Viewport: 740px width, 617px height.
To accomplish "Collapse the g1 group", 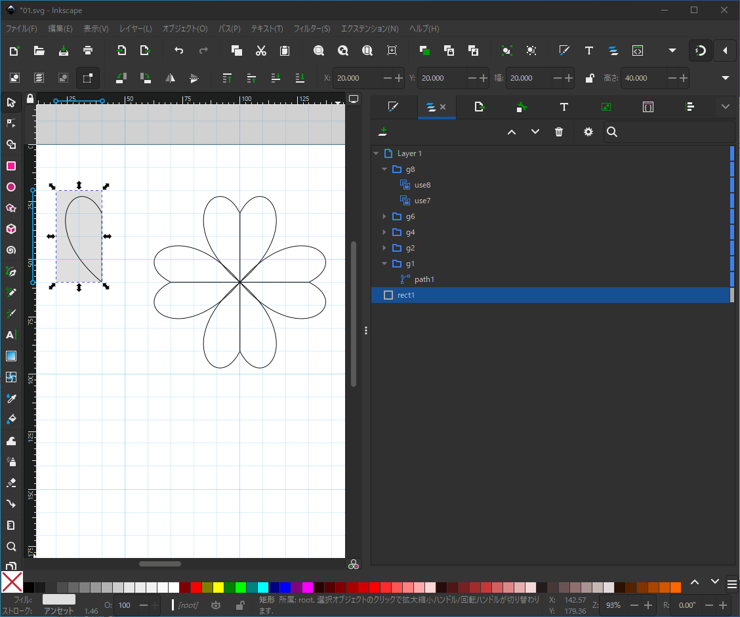I will (384, 263).
